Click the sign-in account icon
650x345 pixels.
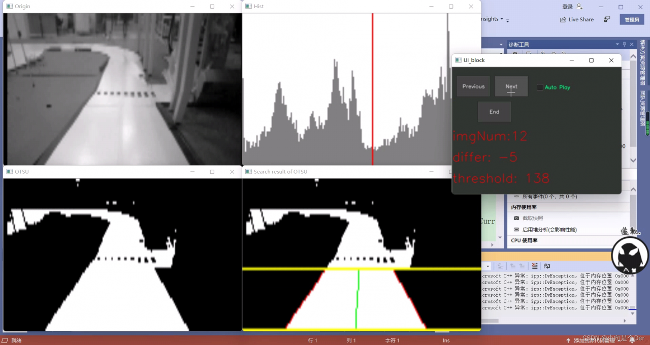point(579,7)
